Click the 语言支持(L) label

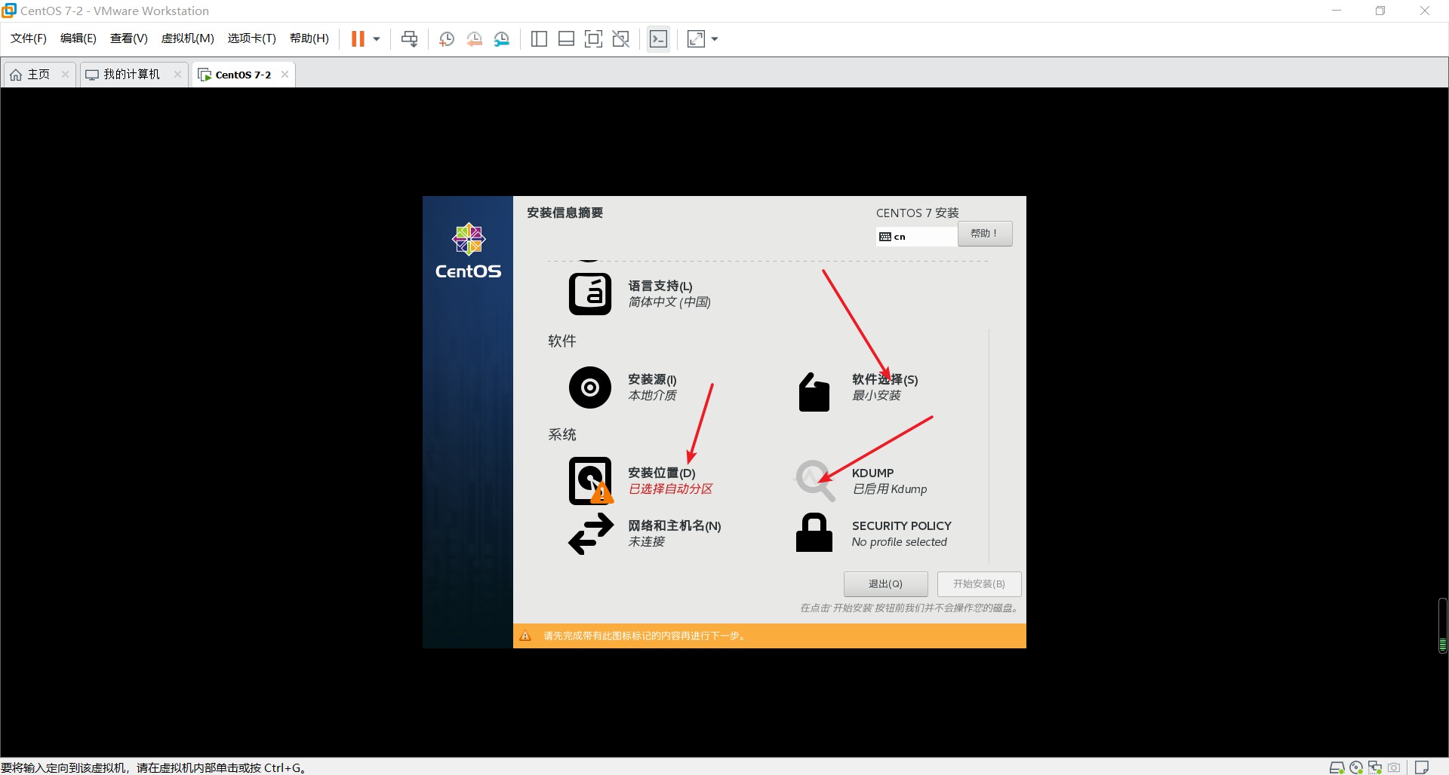click(660, 286)
